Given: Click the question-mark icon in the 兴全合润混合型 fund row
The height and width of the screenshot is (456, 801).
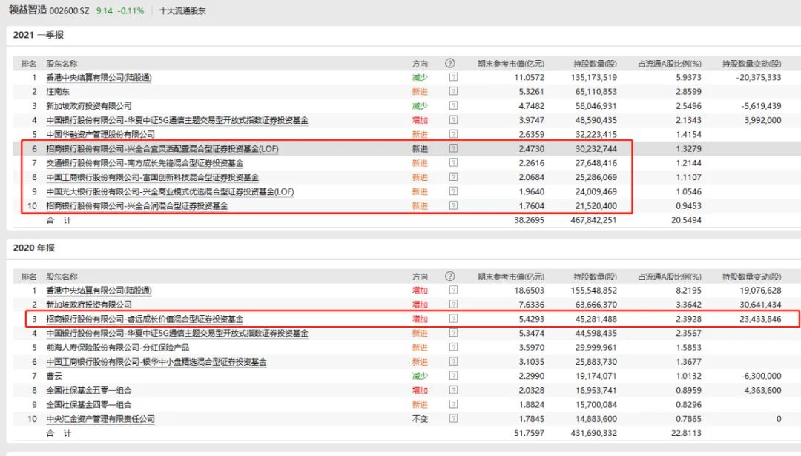Looking at the screenshot, I should point(453,206).
